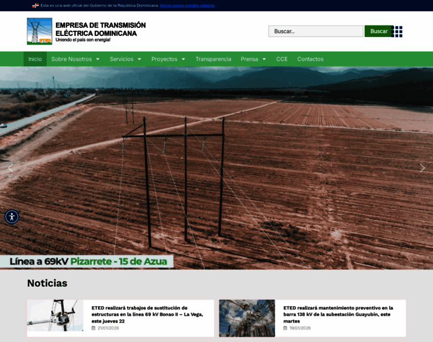The height and width of the screenshot is (342, 433).
Task: Advance to next carousel slide arrow
Action: [422, 168]
